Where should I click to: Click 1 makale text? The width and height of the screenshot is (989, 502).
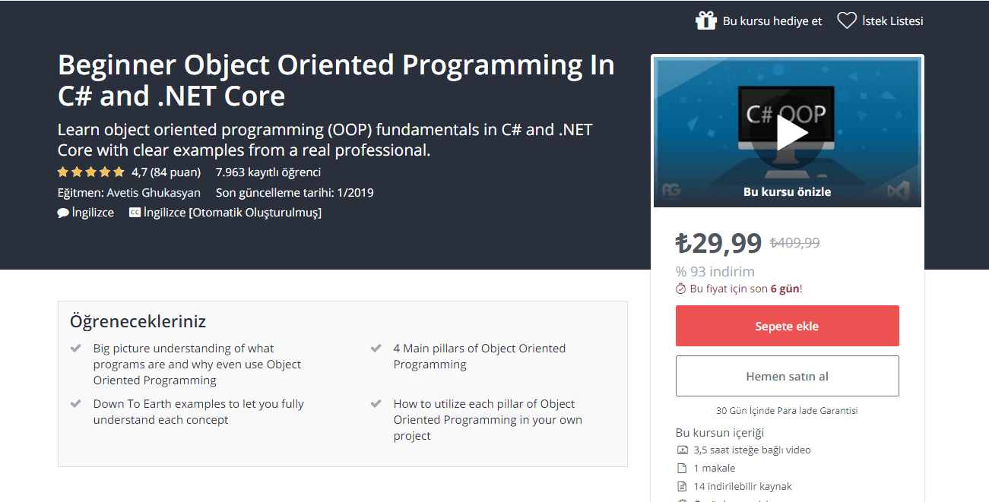tap(714, 468)
